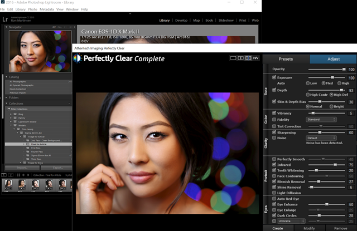
Task: Uncheck the Exposure checkbox
Action: (274, 77)
